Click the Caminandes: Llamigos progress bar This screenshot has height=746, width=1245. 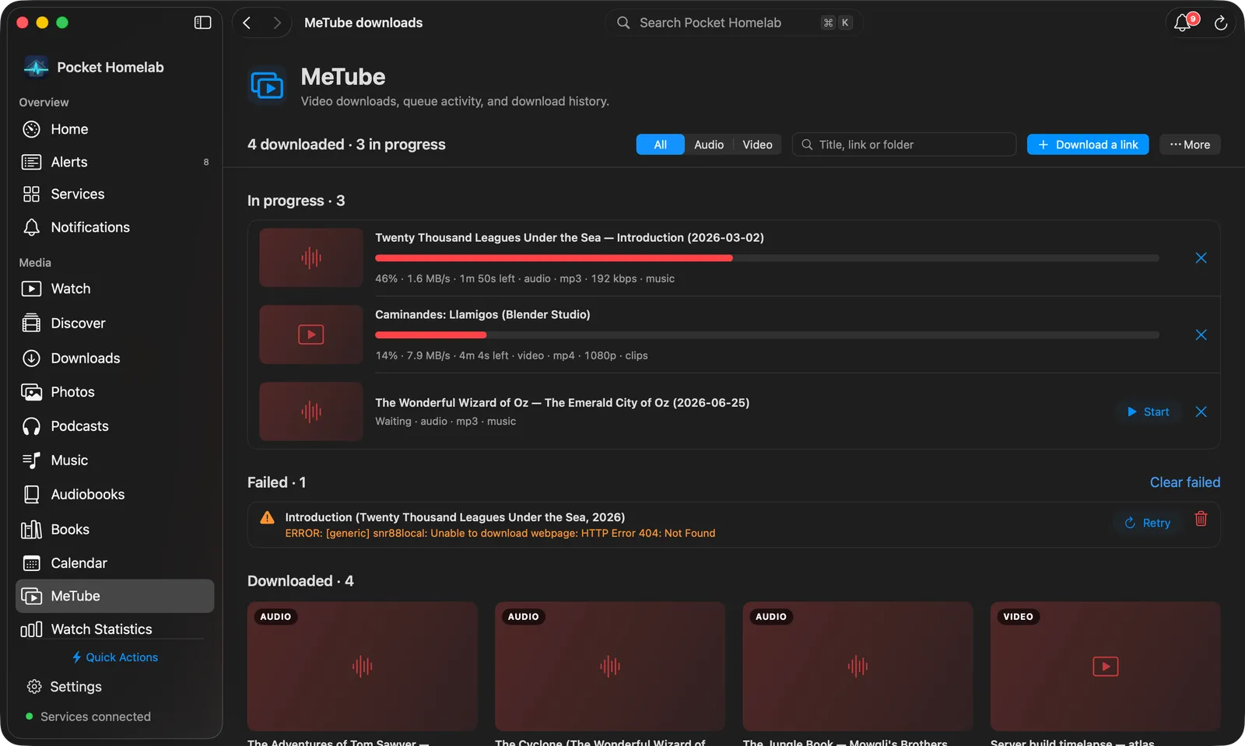767,335
